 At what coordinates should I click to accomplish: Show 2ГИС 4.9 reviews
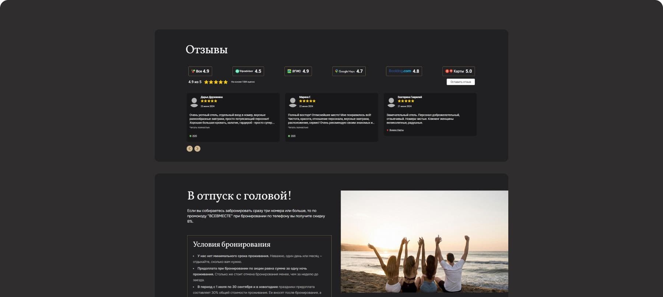pos(298,71)
